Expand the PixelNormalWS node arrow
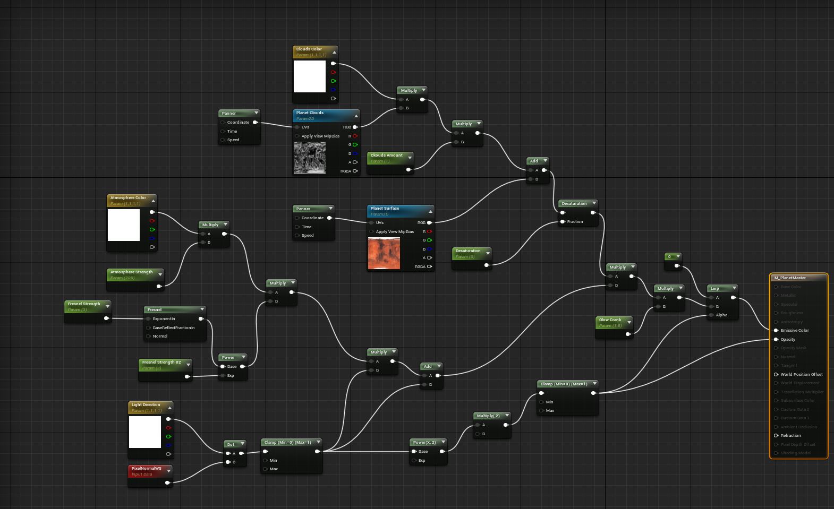 pyautogui.click(x=168, y=470)
